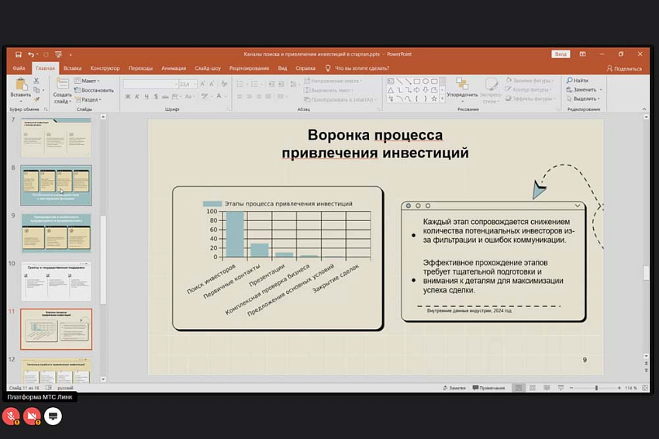Click the Вход sign-in button
This screenshot has height=439, width=659.
point(560,54)
